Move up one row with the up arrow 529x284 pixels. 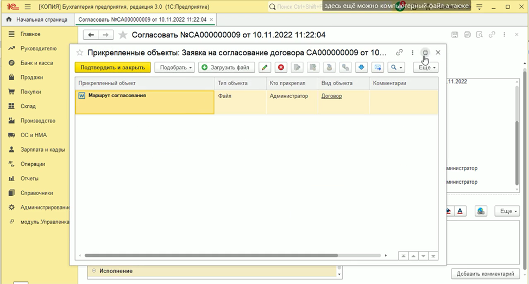tap(413, 256)
